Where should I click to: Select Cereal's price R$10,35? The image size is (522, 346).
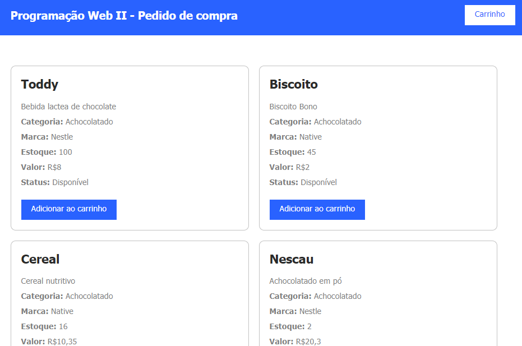click(x=62, y=342)
